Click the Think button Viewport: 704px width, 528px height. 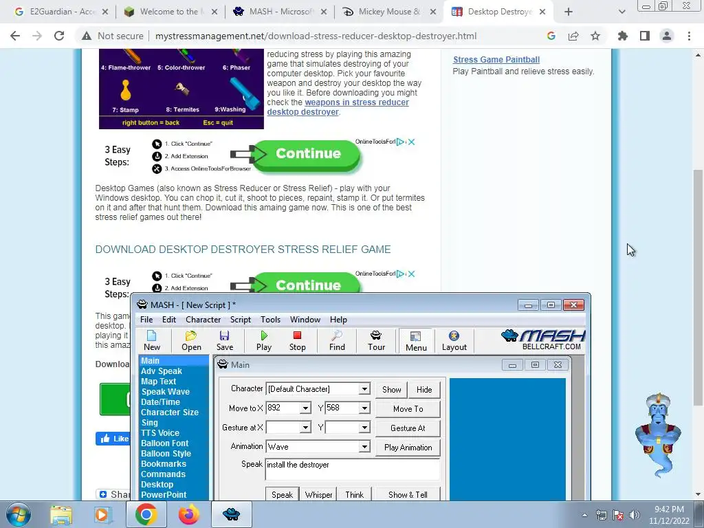tap(354, 494)
